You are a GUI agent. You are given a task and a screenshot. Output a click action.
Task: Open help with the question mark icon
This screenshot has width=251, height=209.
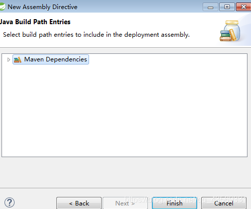(x=10, y=202)
